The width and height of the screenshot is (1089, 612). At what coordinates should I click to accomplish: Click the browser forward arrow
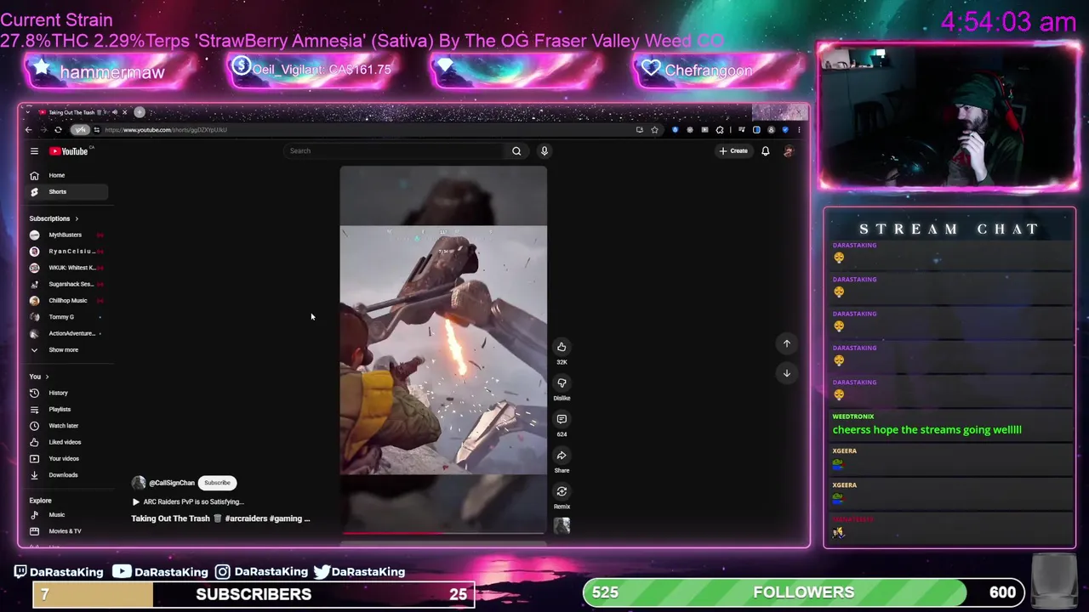click(x=43, y=130)
